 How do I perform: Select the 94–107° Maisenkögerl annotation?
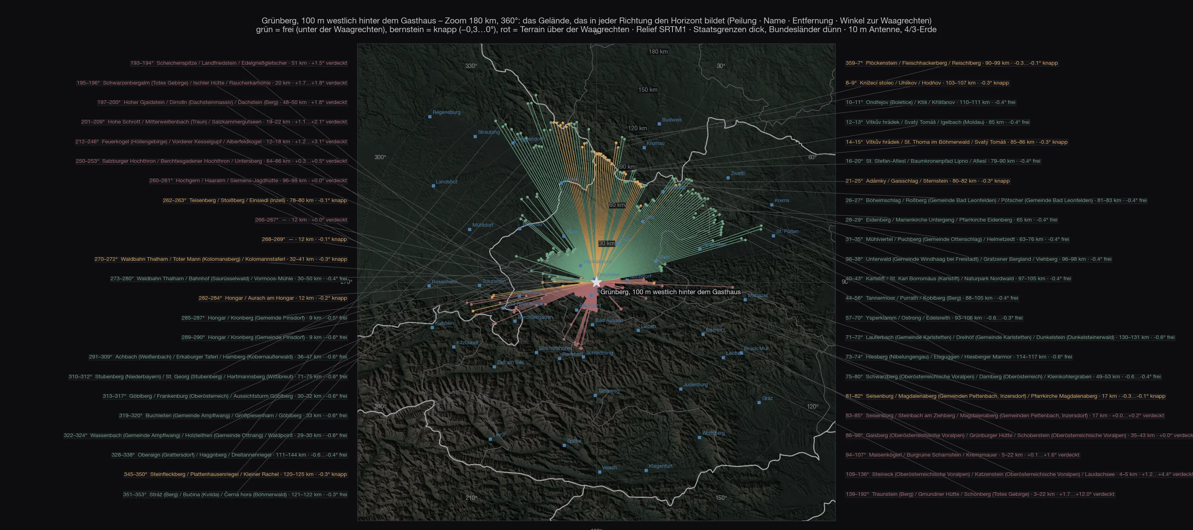coord(962,455)
